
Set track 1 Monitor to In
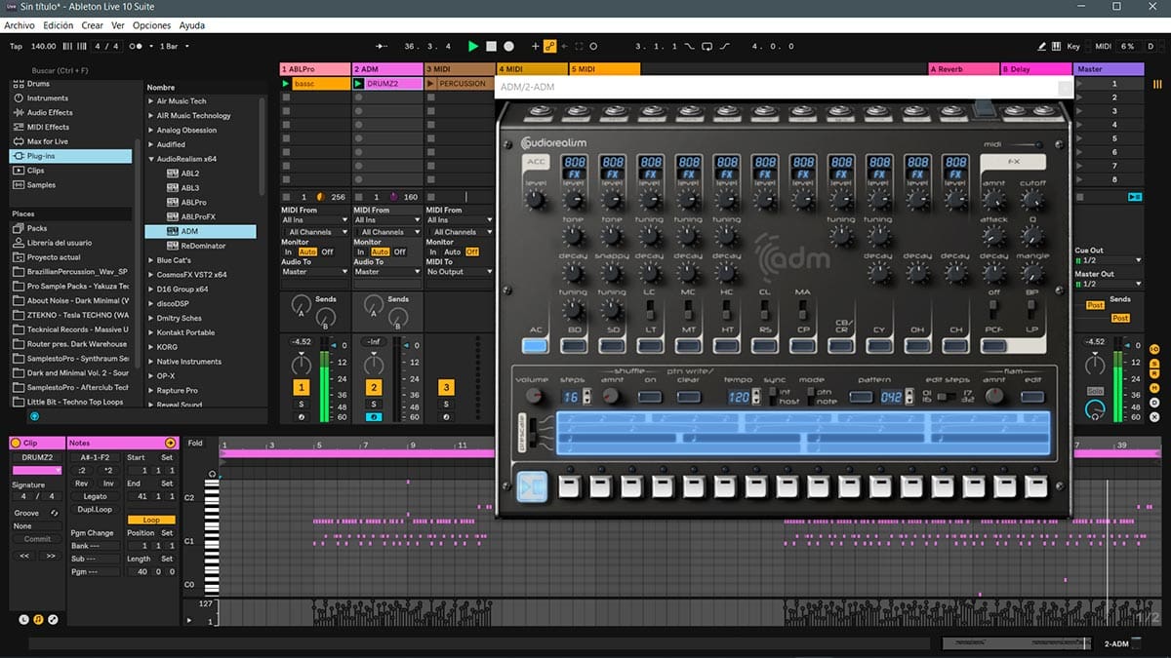tap(287, 252)
